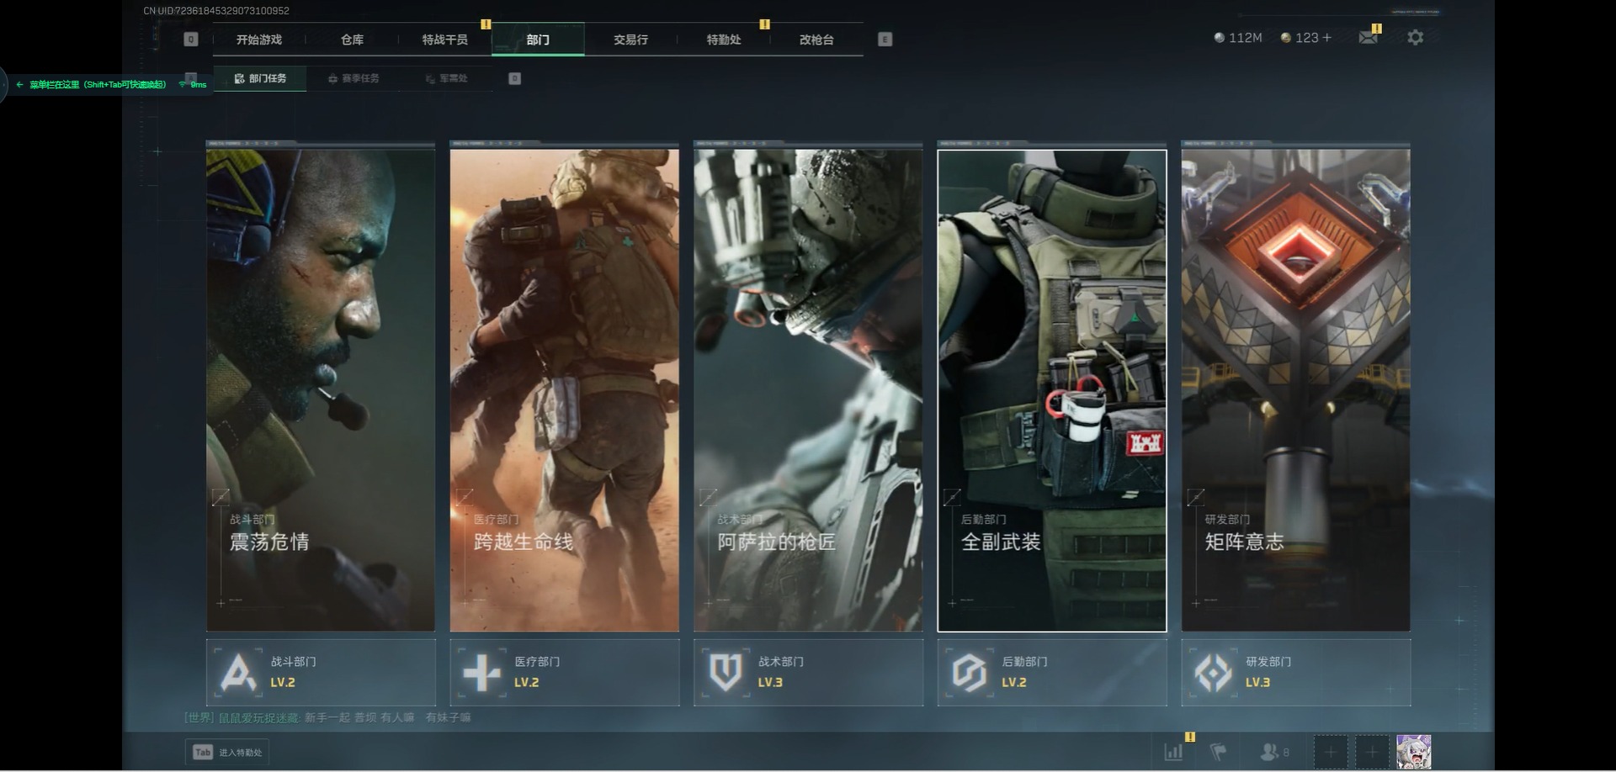Screen dimensions: 1616x772
Task: Click the 后勤部门 hexagon emblem icon
Action: tap(970, 672)
